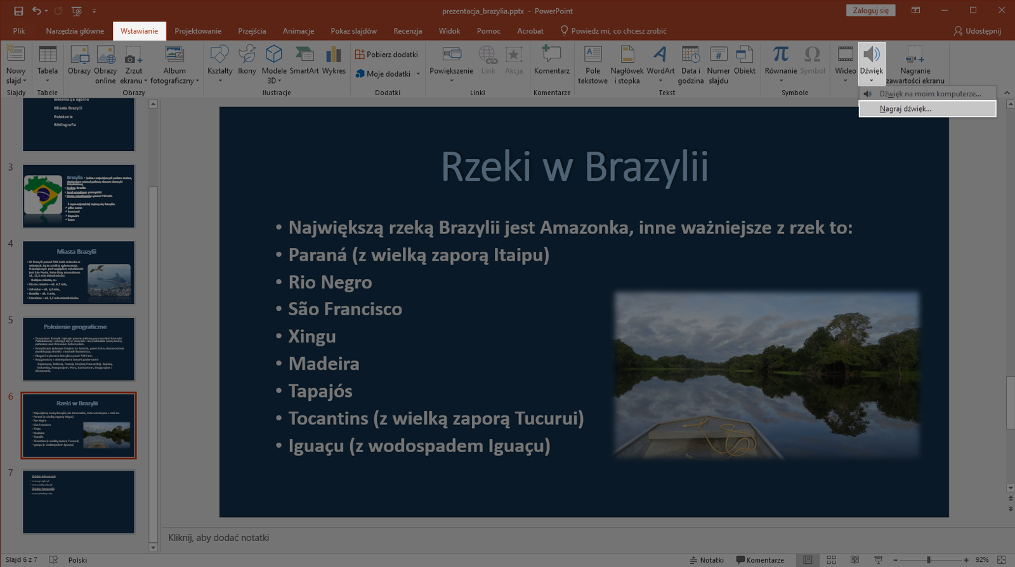Expand Customize Quick Access Toolbar arrow

(x=94, y=11)
